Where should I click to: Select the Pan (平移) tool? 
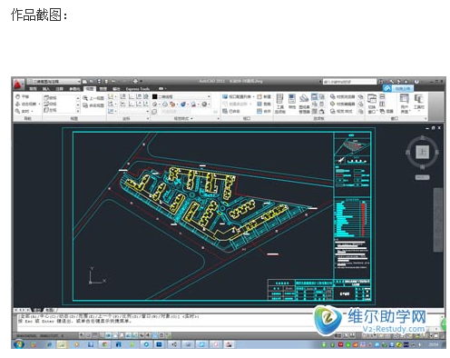[23, 96]
